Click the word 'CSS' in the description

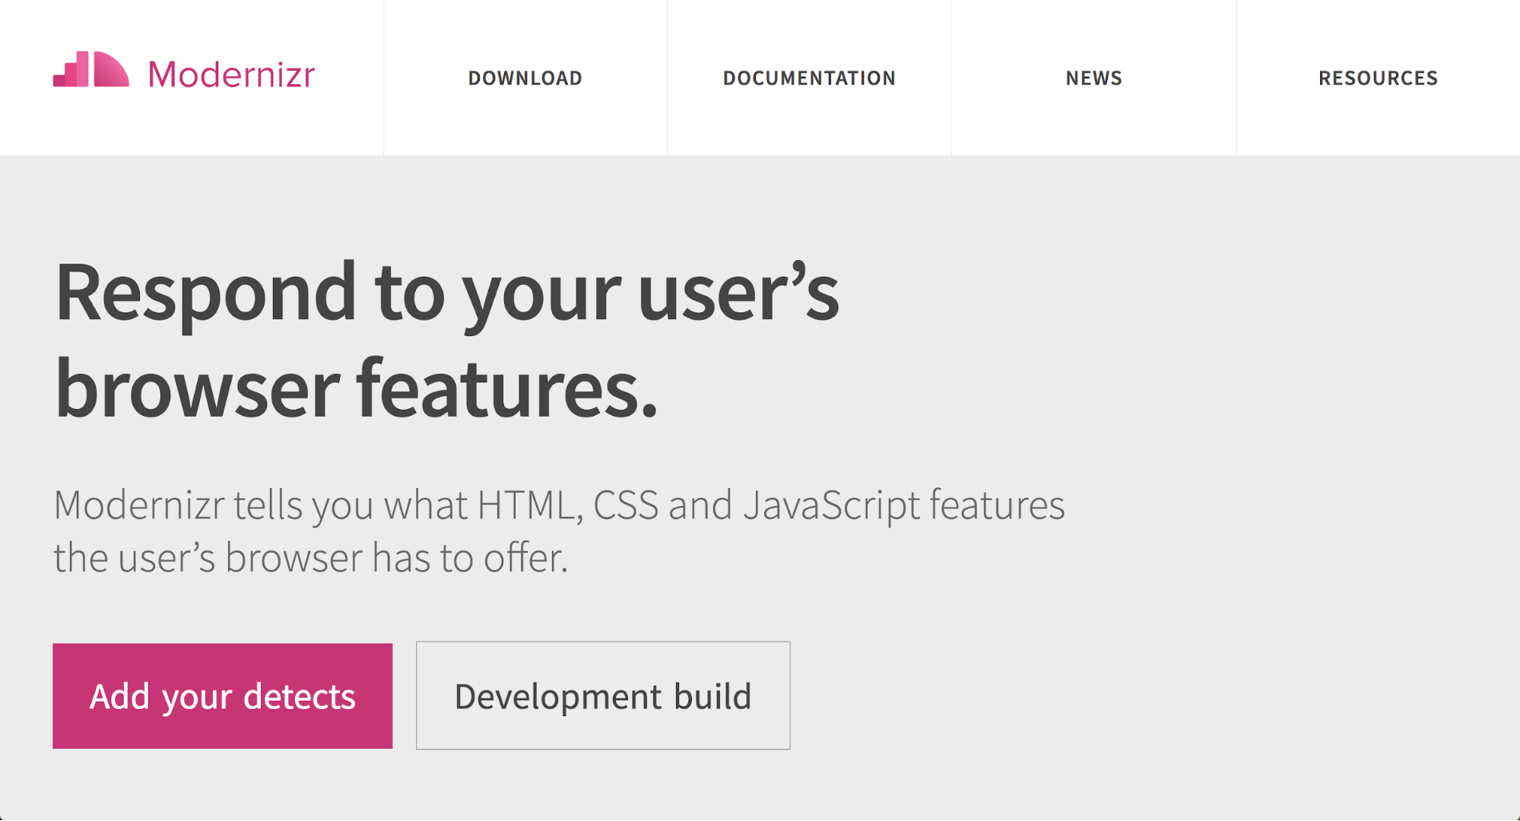pos(625,506)
